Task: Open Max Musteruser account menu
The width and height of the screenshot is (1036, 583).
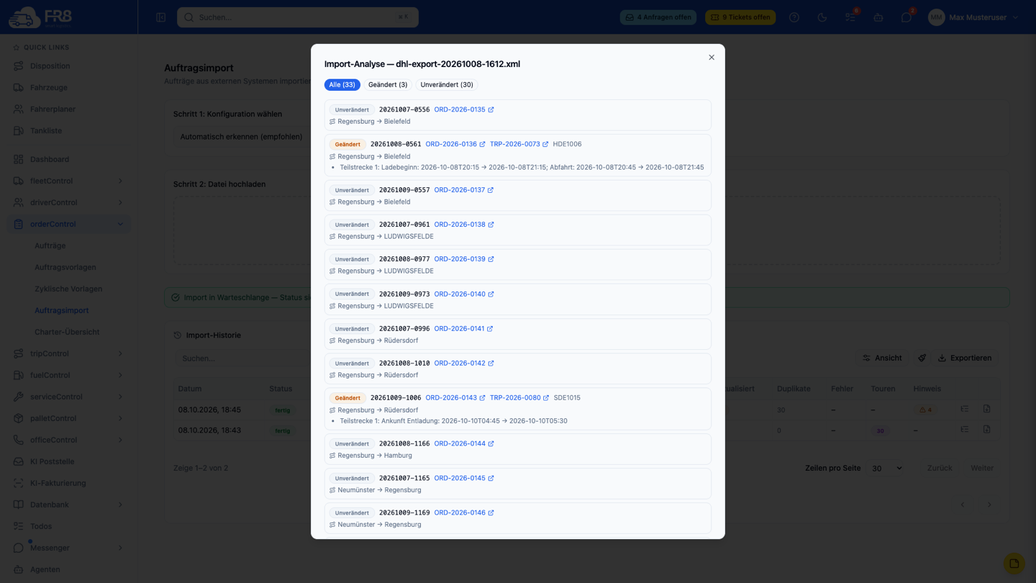Action: 973,17
